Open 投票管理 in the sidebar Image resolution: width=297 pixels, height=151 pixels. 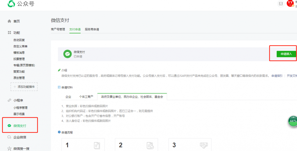point(19,59)
